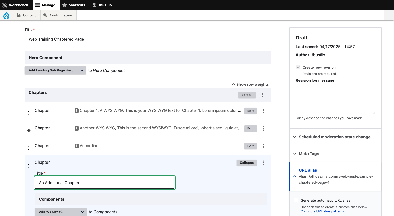The width and height of the screenshot is (394, 216).
Task: Click the page Title input field
Action: 94,39
